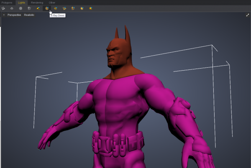The height and width of the screenshot is (168, 251).
Task: Click the second-to-last sunburst light icon
Action: [x=82, y=8]
